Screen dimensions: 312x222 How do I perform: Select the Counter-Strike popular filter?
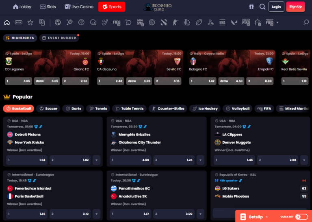coord(168,108)
